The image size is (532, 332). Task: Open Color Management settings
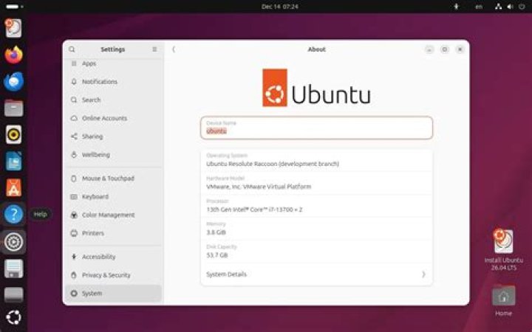(x=113, y=215)
